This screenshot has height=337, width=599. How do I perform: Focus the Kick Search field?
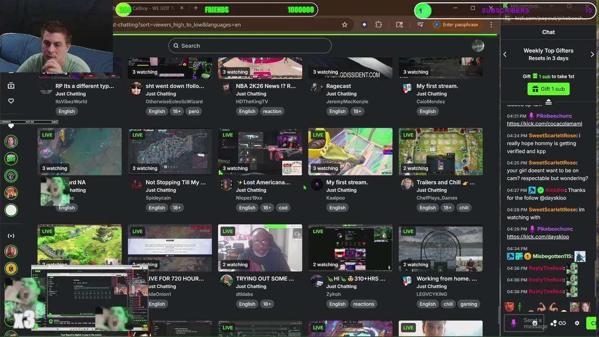(250, 45)
